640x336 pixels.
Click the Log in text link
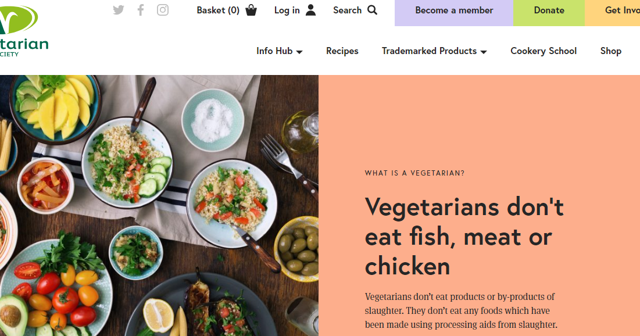coord(287,10)
